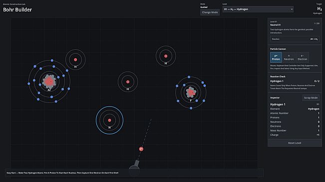Click the Mass Number row label
The width and height of the screenshot is (325, 182).
click(x=278, y=131)
